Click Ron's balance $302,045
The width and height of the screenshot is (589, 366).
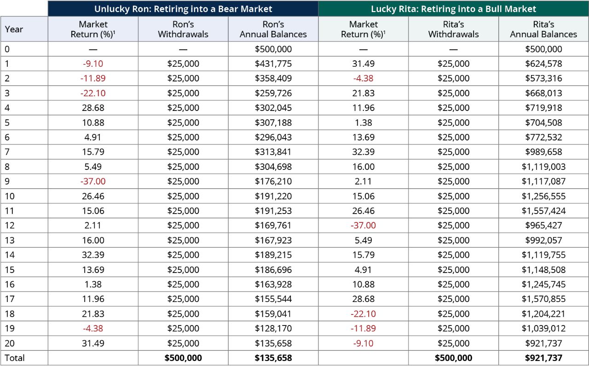273,108
